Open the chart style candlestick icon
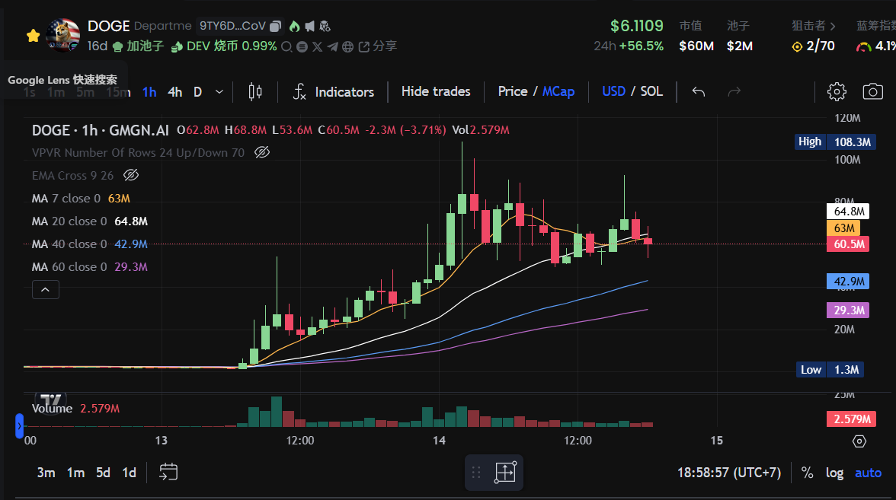 pyautogui.click(x=255, y=92)
